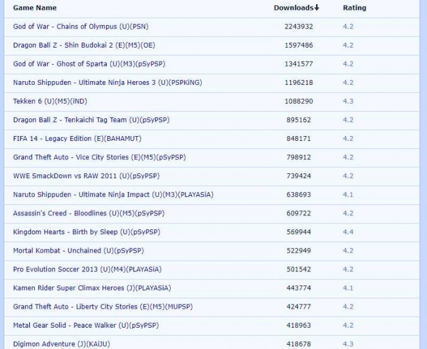The height and width of the screenshot is (349, 427).
Task: Click rating 4.2 for Metal Gear Solid
Action: point(348,325)
